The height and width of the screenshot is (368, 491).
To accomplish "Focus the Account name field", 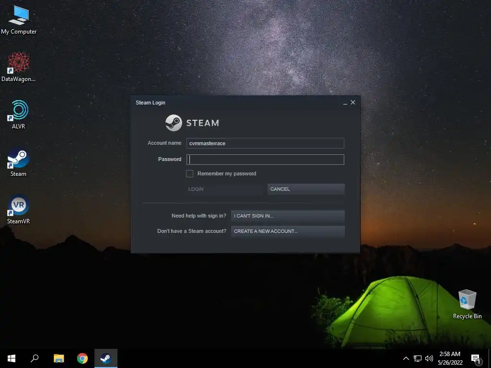I will tap(265, 143).
